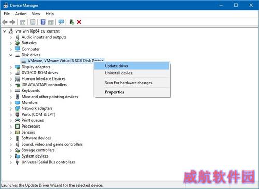Collapse the vm-win10p64-cu-current root node
Viewport: 259px width, 189px height.
[x=5, y=31]
